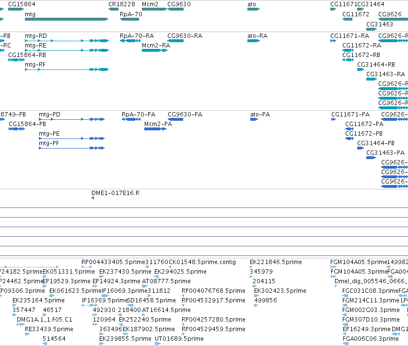408x346 pixels.
Task: Open the CG11672-PB protein
Action: [x=349, y=138]
